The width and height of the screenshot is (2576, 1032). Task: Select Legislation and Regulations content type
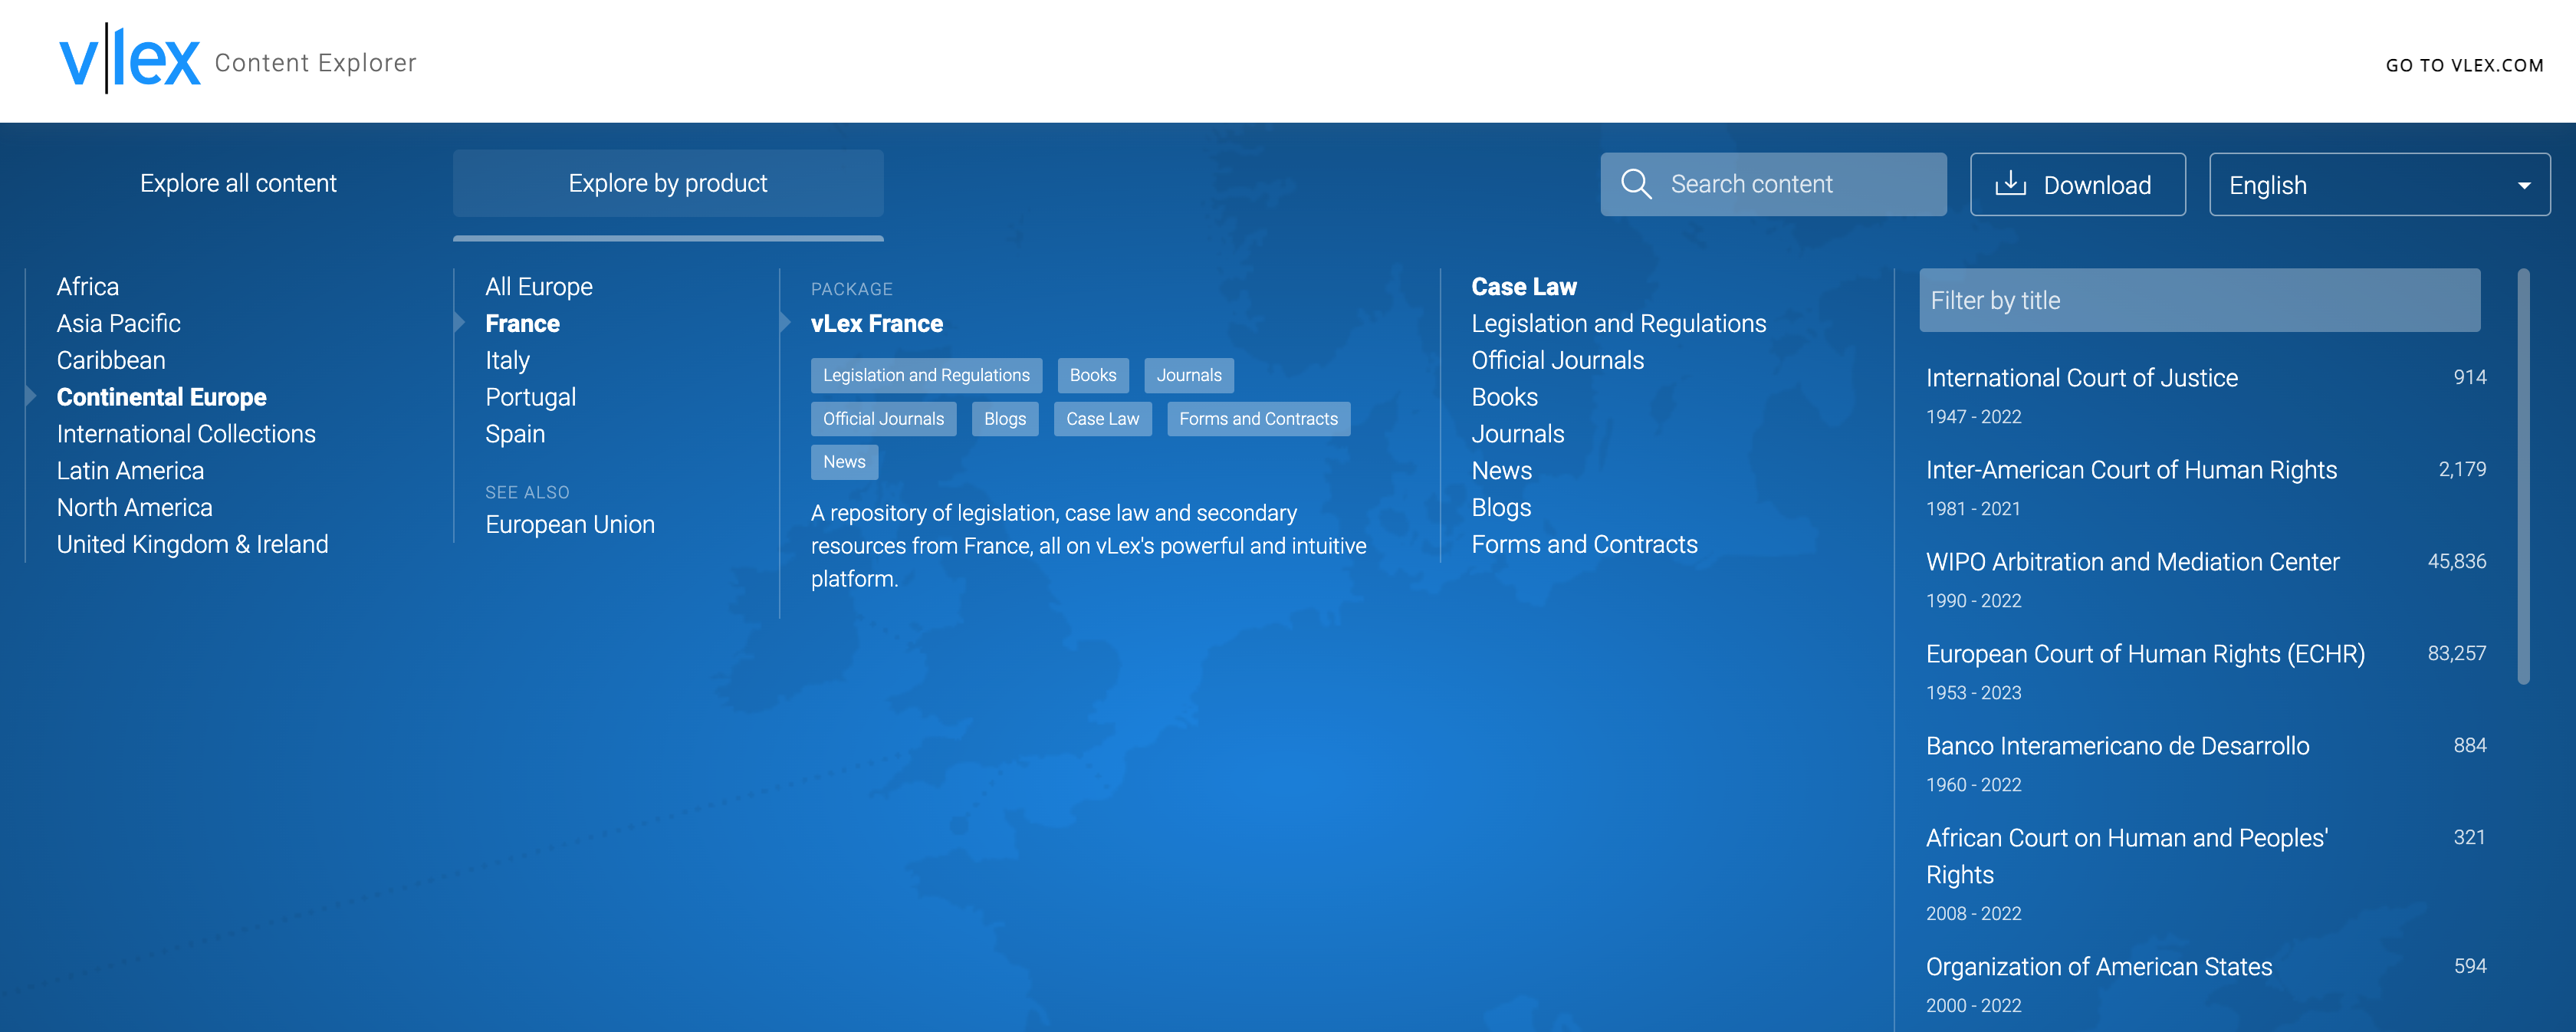click(x=1619, y=323)
